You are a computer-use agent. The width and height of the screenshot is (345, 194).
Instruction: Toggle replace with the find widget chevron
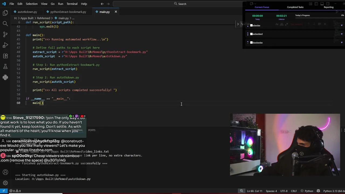click(238, 24)
